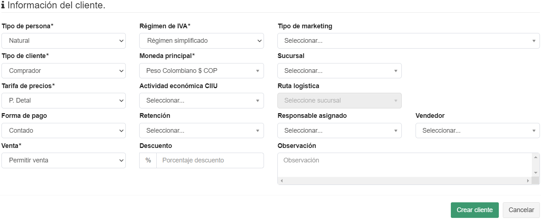Image resolution: width=541 pixels, height=219 pixels.
Task: Click the Crear cliente button
Action: pos(474,210)
